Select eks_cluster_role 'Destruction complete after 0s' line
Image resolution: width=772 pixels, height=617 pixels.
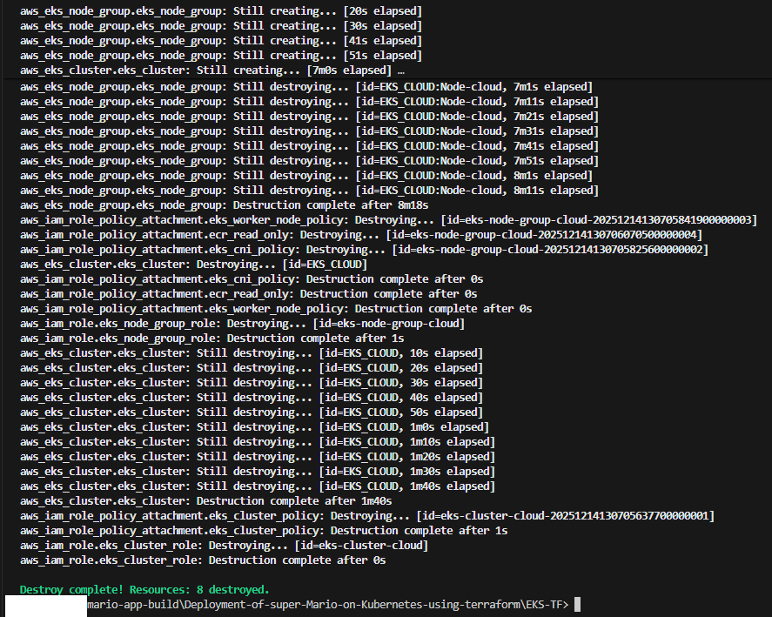pos(203,560)
